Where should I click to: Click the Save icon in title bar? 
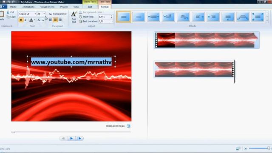[x=4, y=2]
